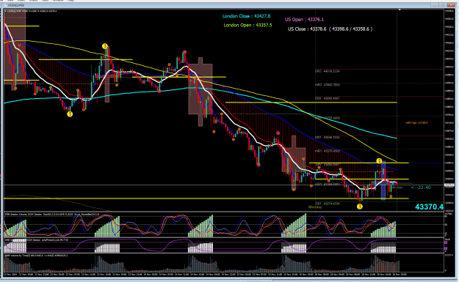Image resolution: width=459 pixels, height=282 pixels.
Task: Click the <--22:40 candle timer label
Action: 421,188
